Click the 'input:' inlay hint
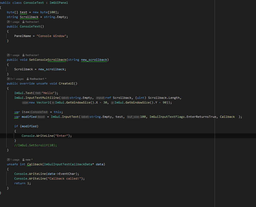 (x=100, y=98)
